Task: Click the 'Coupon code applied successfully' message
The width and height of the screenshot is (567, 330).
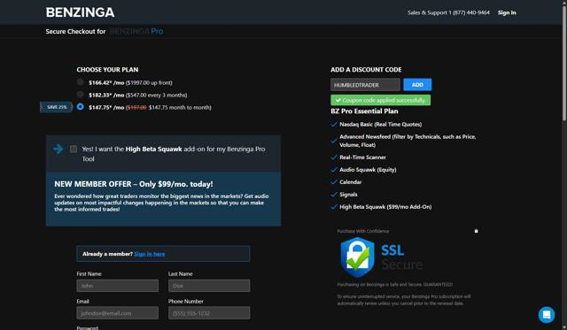Action: click(380, 100)
